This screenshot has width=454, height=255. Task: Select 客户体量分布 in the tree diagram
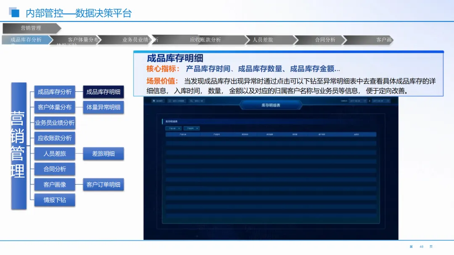pyautogui.click(x=55, y=107)
